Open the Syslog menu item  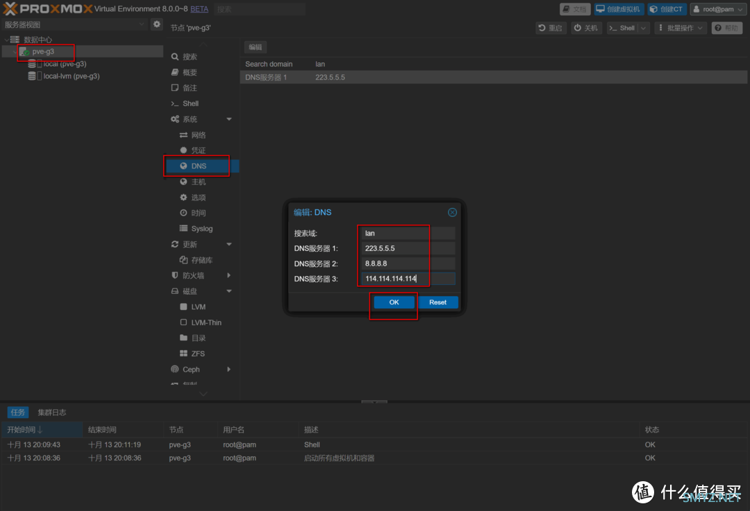[x=201, y=229]
